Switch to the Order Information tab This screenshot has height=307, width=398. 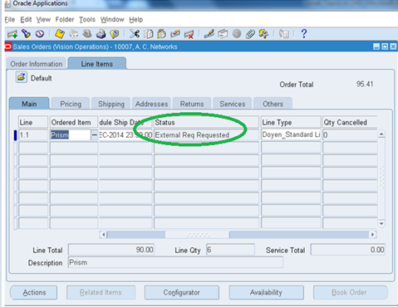37,64
